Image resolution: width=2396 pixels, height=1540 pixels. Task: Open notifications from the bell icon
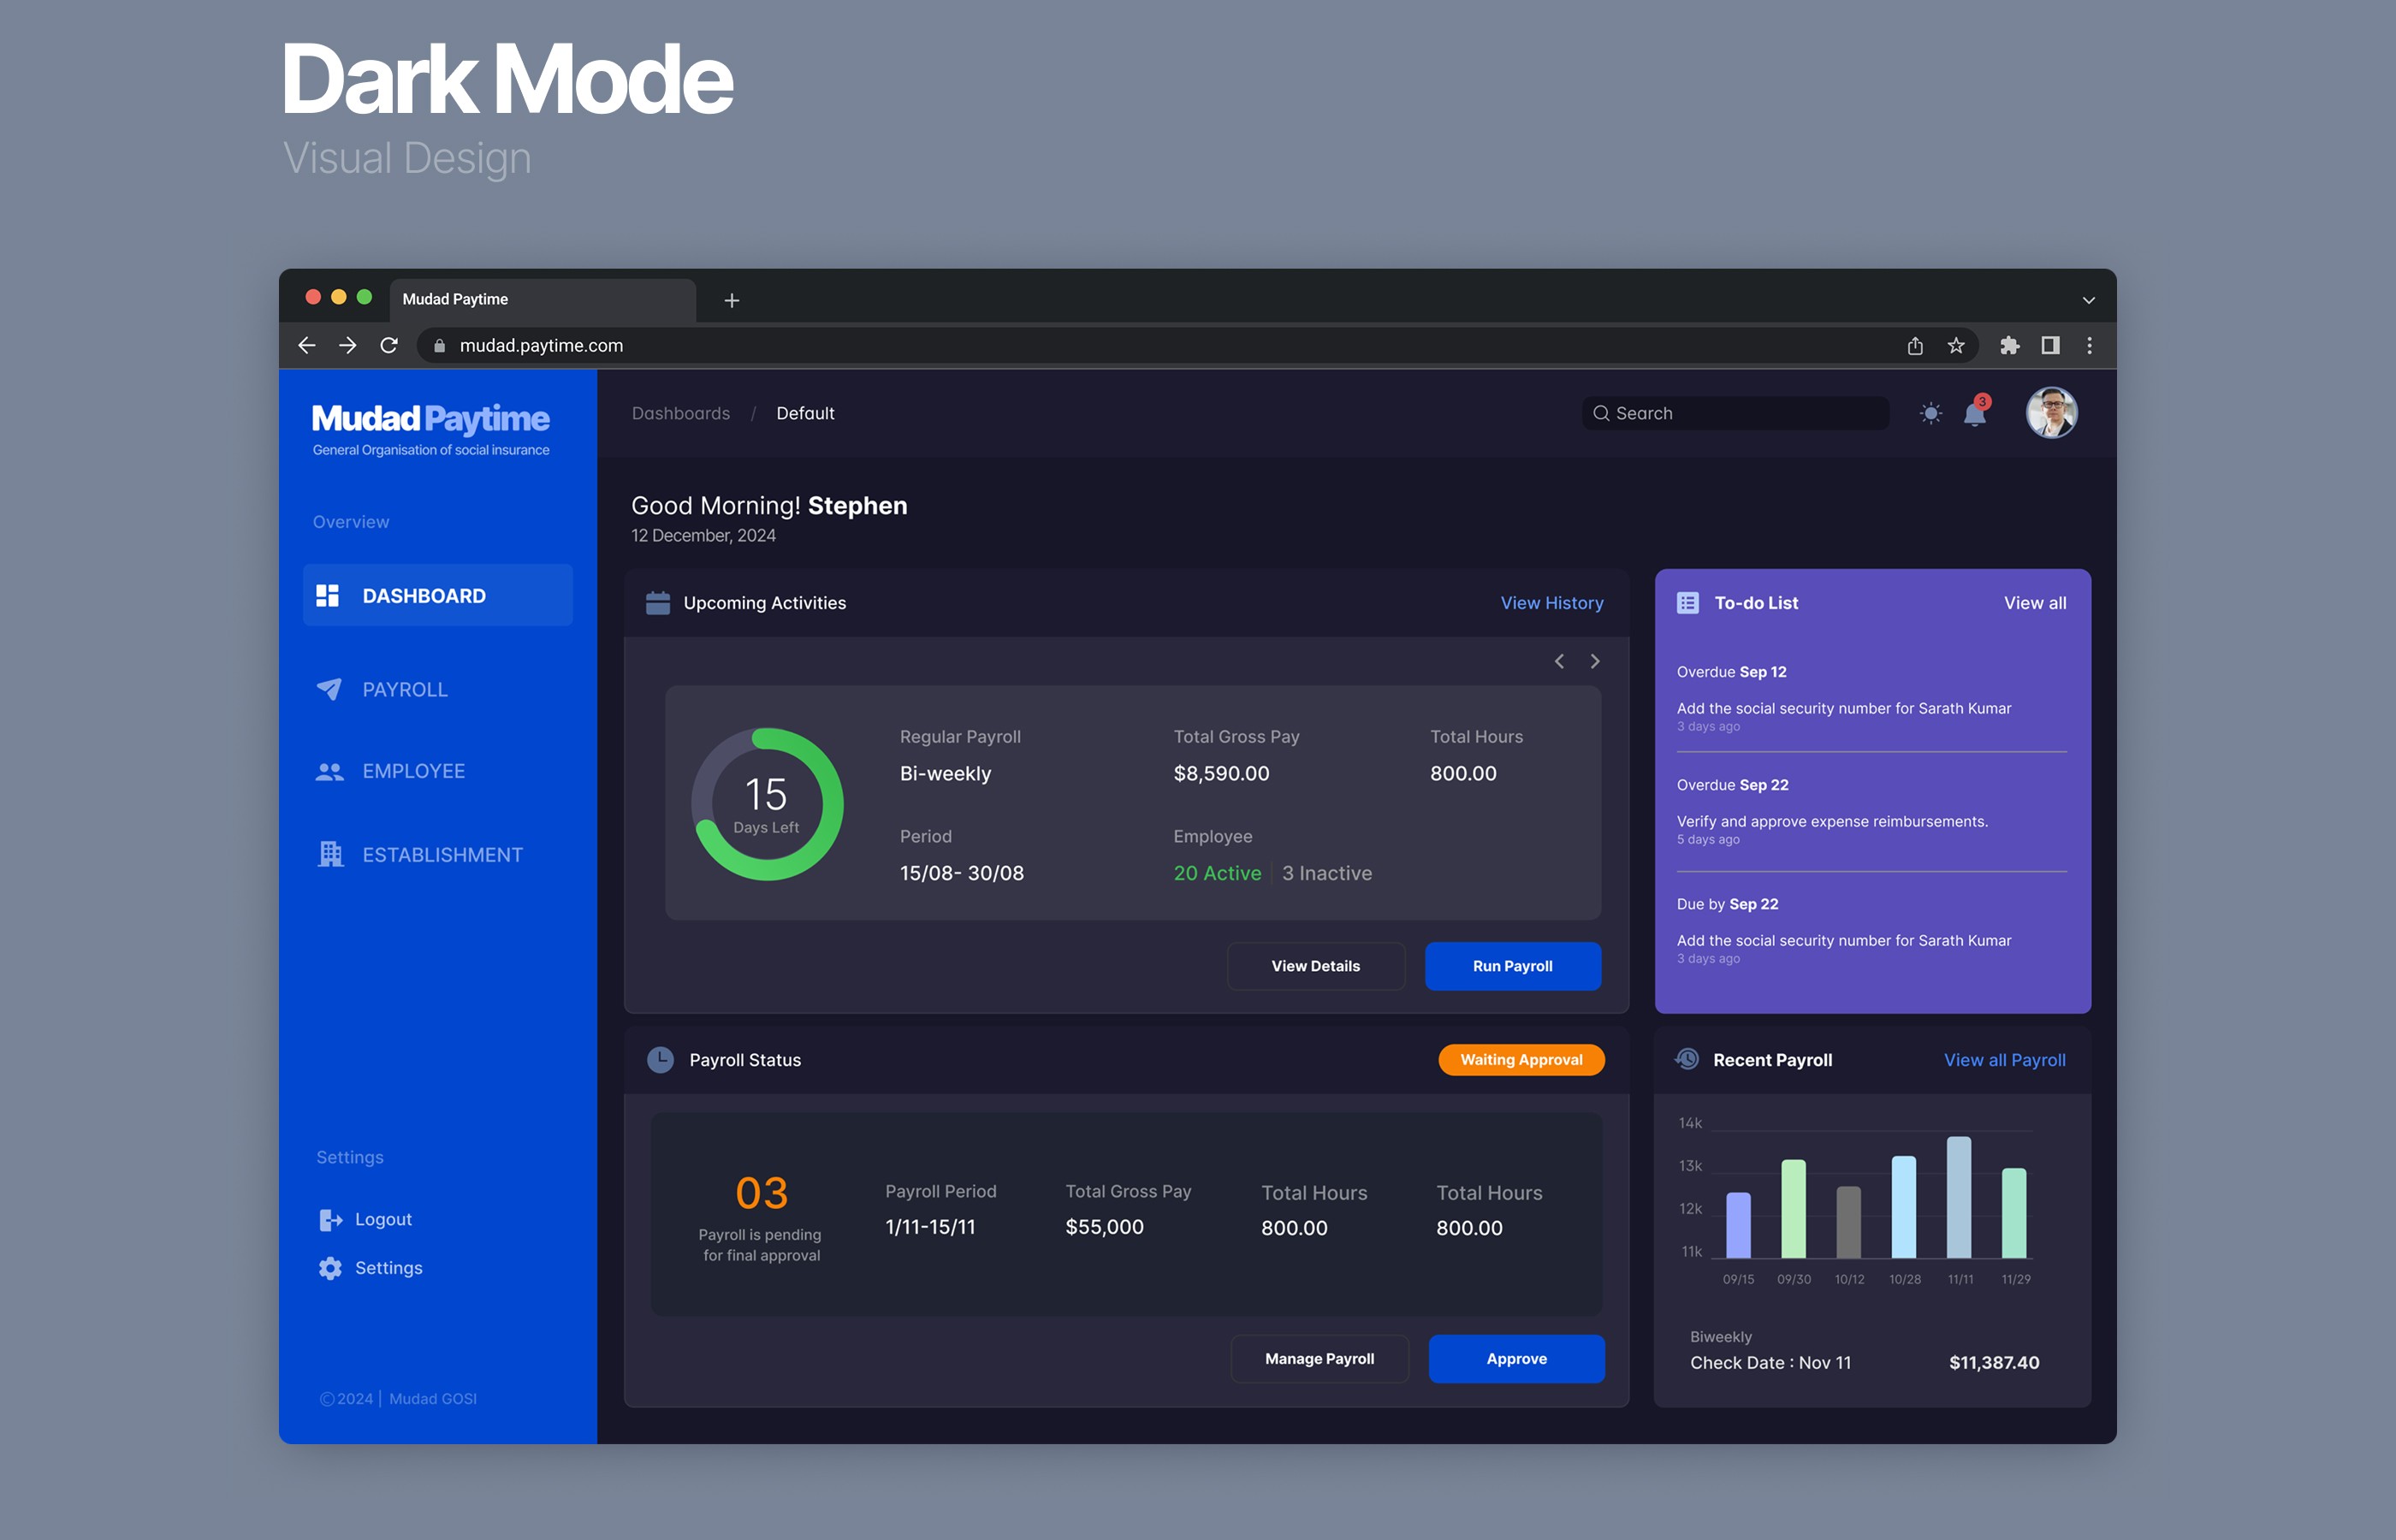1974,414
